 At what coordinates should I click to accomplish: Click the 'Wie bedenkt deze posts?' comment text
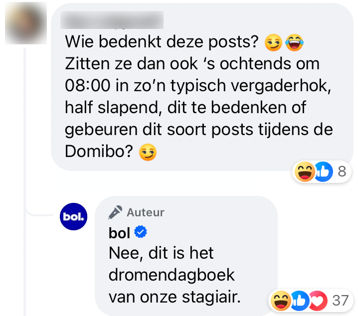162,42
